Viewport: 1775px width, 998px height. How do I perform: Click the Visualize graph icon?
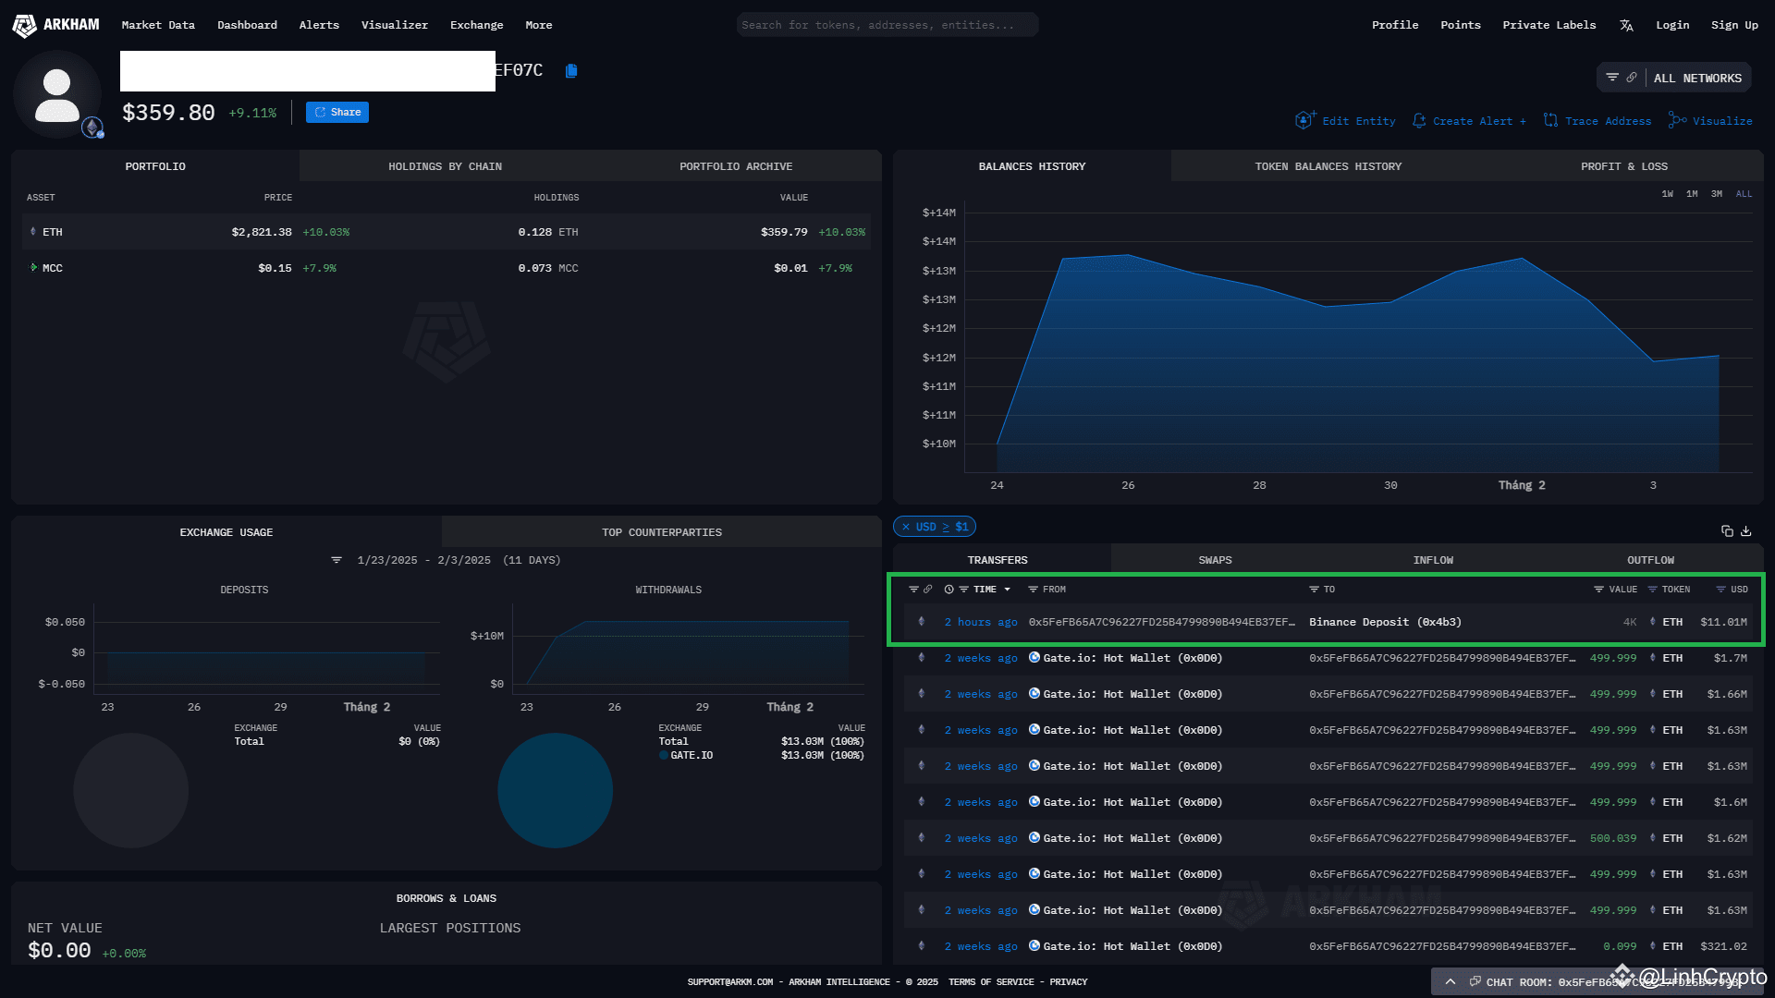click(1676, 120)
